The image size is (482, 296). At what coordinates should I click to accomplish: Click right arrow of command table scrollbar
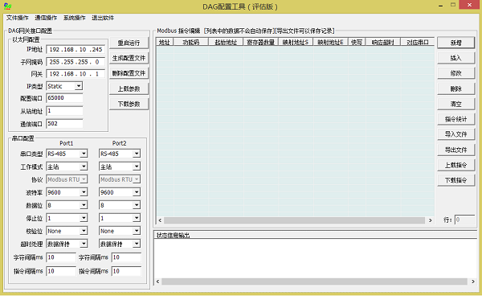pos(430,220)
